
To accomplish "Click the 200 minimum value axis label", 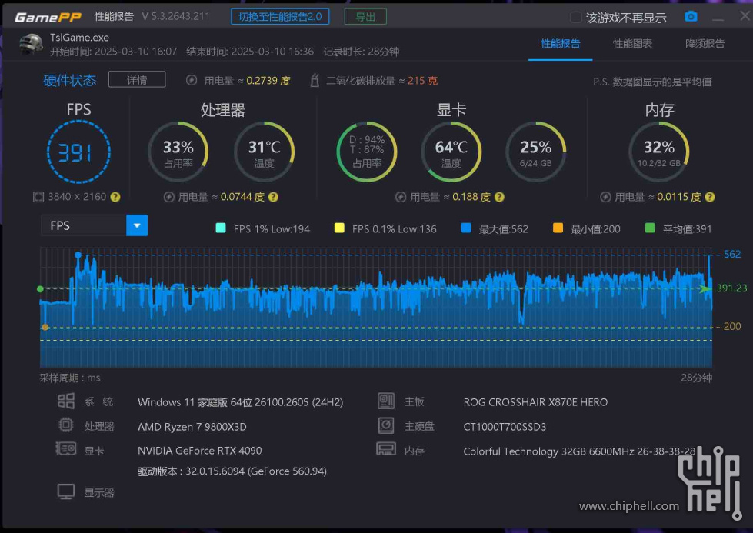I will (732, 327).
